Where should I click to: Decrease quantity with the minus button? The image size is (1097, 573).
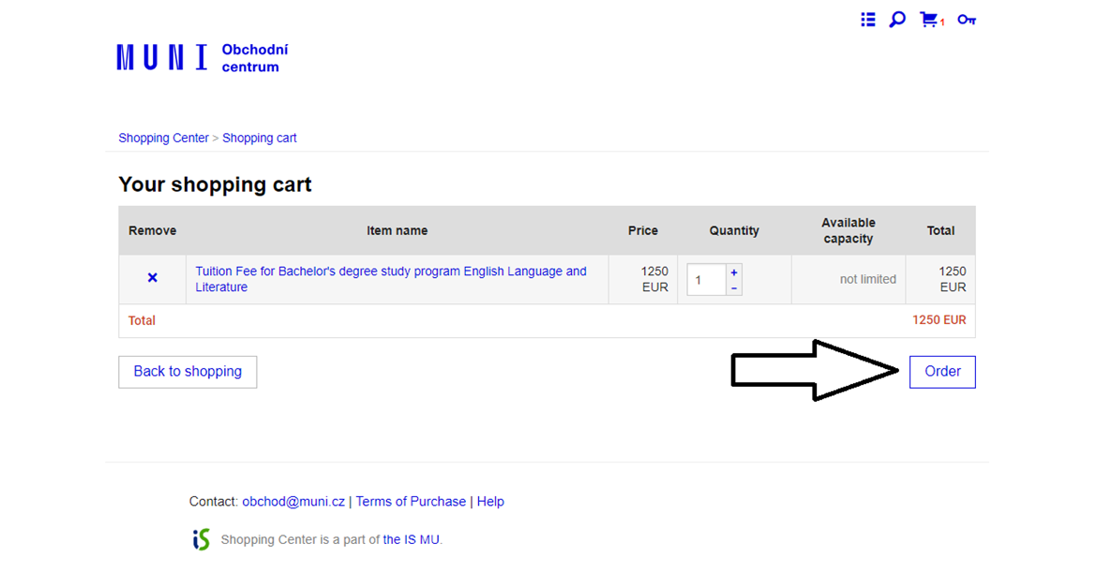pos(734,288)
